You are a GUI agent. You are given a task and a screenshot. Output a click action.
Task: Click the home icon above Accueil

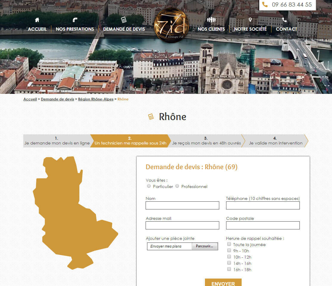click(x=37, y=20)
